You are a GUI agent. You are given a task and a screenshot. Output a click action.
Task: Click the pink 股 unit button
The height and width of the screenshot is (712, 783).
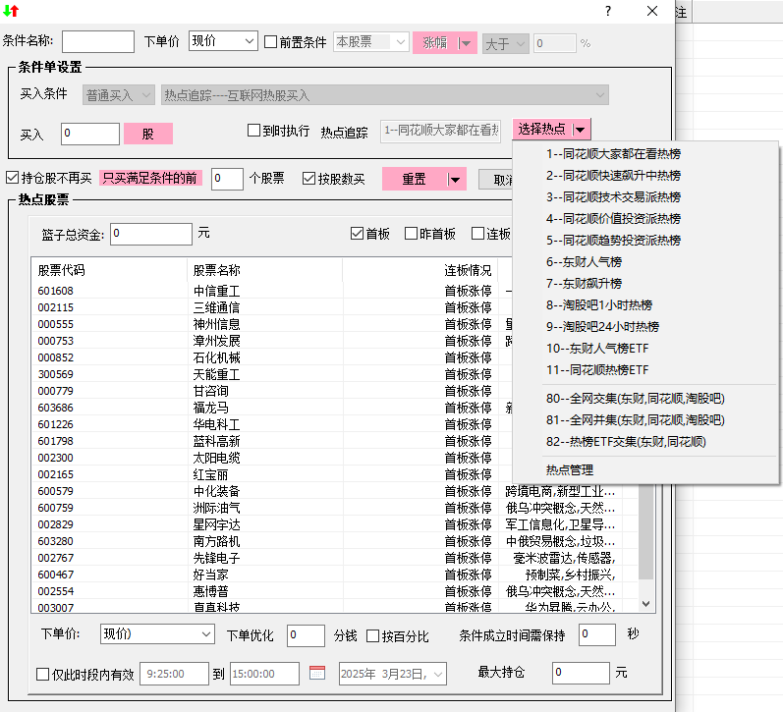148,134
